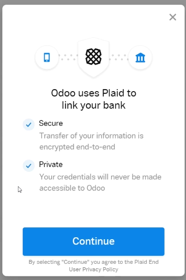Screen dimensions: 186x280
Task: Click the Plaid logo shield
Action: [x=93, y=57]
